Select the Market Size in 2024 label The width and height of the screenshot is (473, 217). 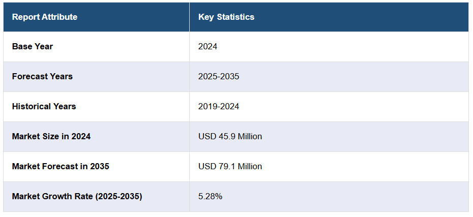51,136
